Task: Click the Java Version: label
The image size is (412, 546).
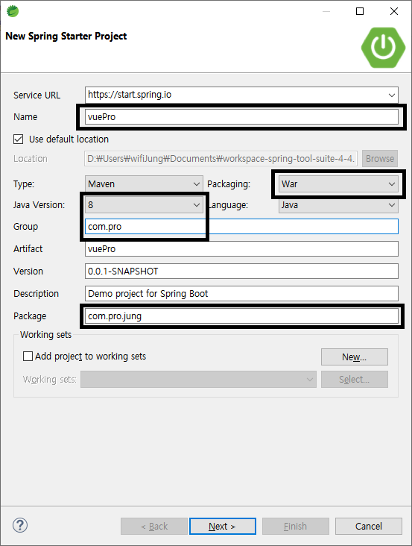Action: pyautogui.click(x=39, y=204)
